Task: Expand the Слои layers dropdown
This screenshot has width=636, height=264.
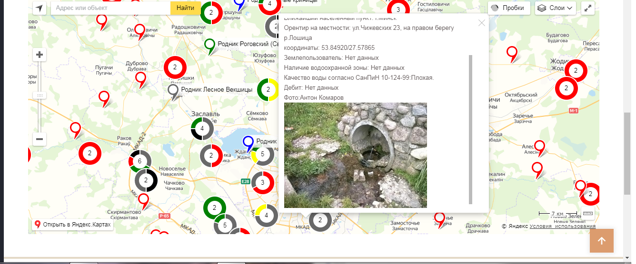Action: click(x=556, y=8)
